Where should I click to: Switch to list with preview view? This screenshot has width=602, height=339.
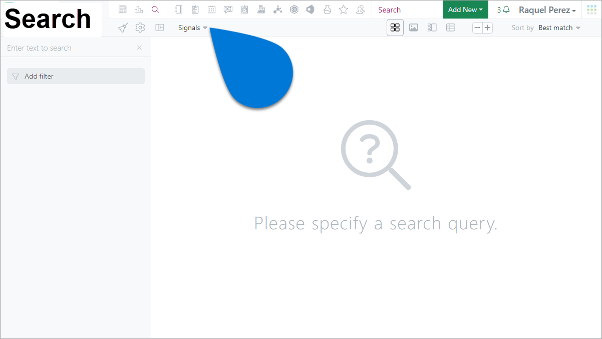[x=432, y=28]
